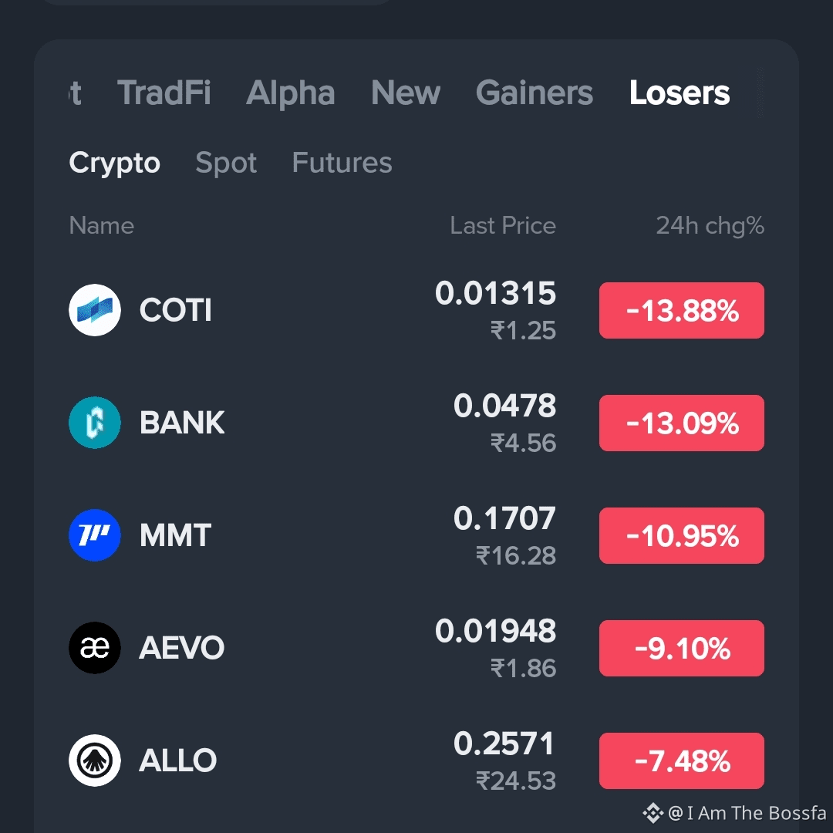This screenshot has width=833, height=833.
Task: Sort by 24h chg% column header
Action: [710, 226]
